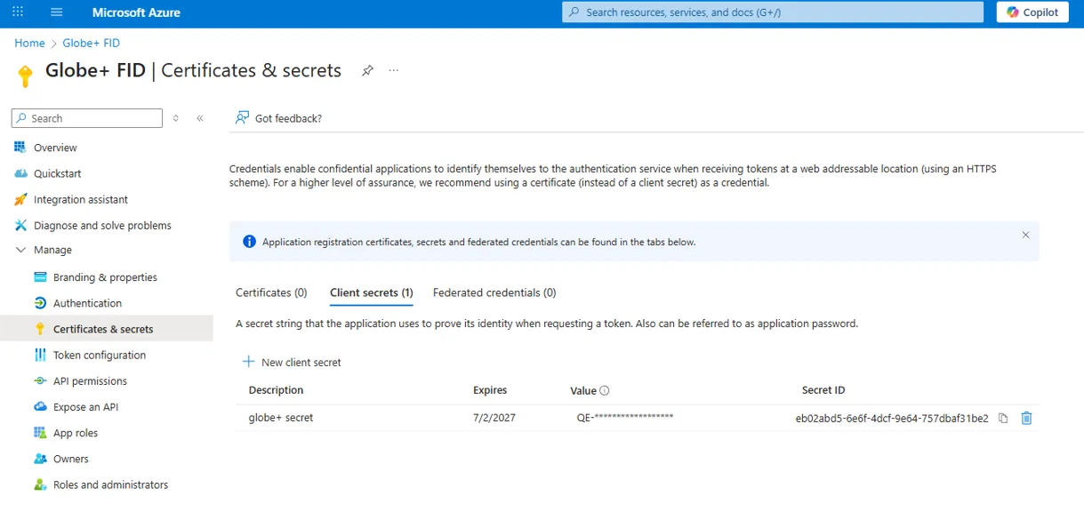Open API permissions in the sidebar
The height and width of the screenshot is (512, 1084).
pos(90,381)
